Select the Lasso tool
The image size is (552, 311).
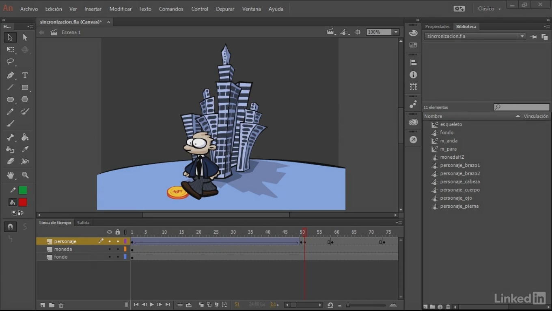pyautogui.click(x=10, y=62)
